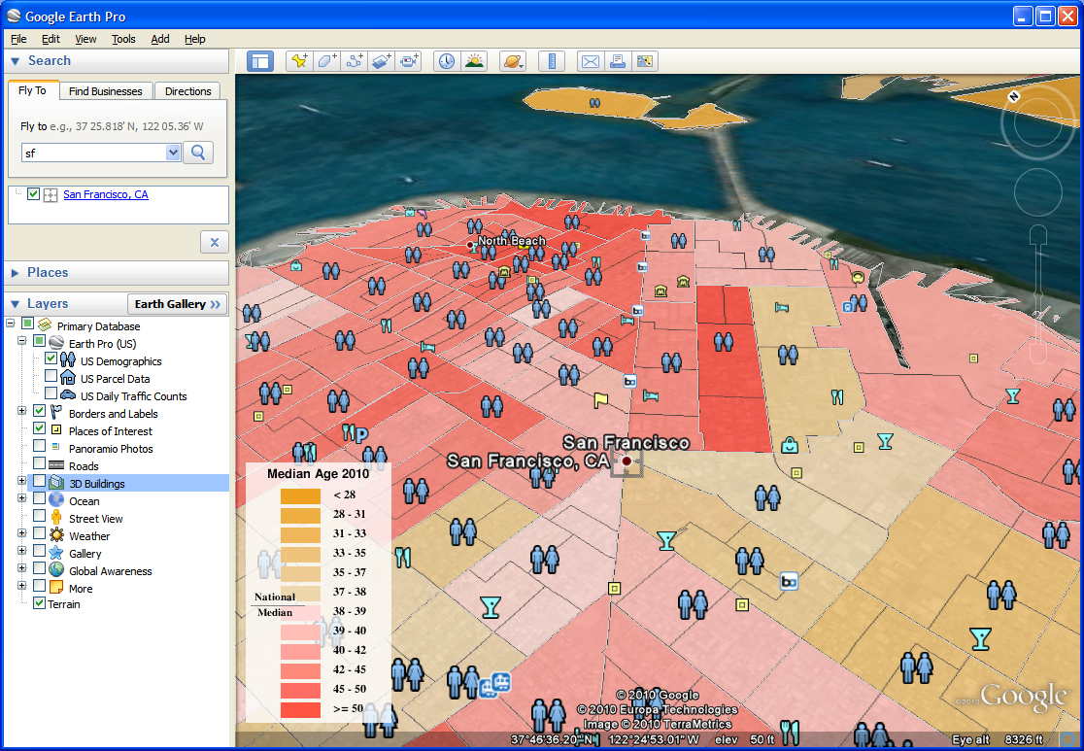Click the print icon in toolbar
Viewport: 1084px width, 751px height.
tap(618, 61)
